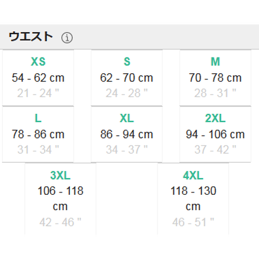The image size is (259, 259).
Task: Click the 94 - 106 cm measurement
Action: pyautogui.click(x=215, y=134)
